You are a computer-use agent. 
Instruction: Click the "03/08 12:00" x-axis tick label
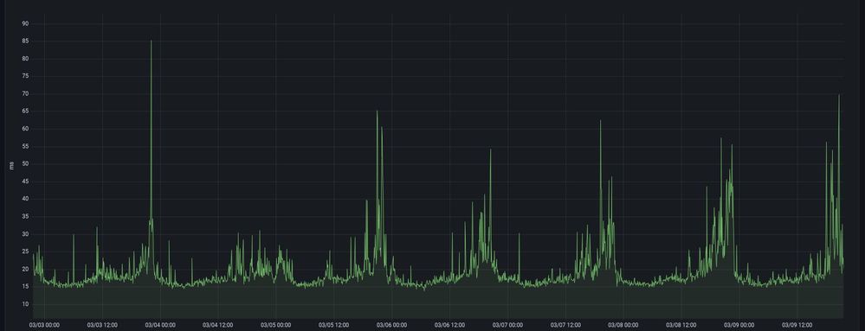click(681, 326)
